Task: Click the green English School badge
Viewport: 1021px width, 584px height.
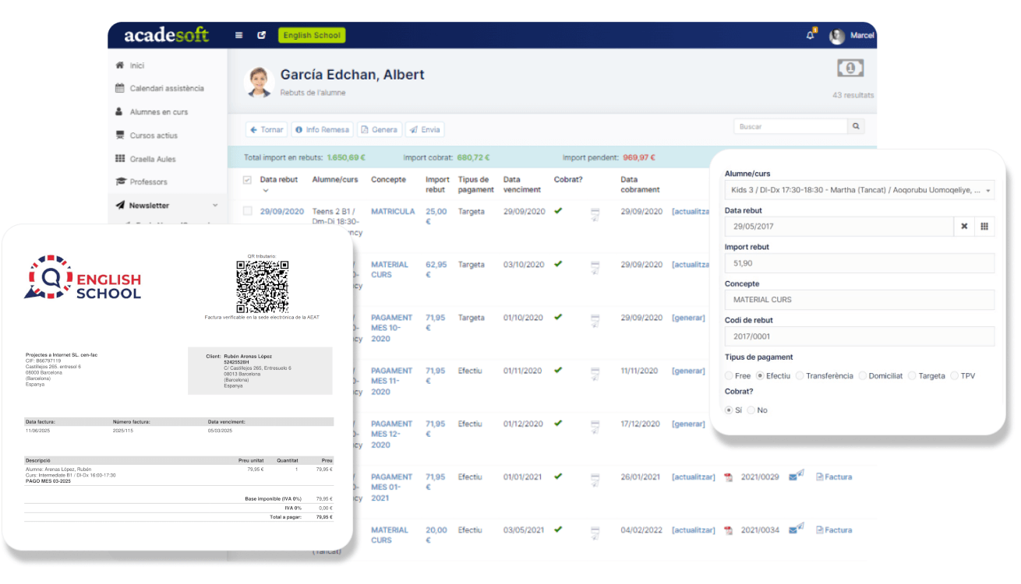Action: [x=312, y=35]
